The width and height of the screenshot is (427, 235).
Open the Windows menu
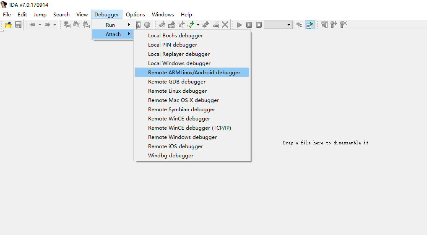point(163,14)
